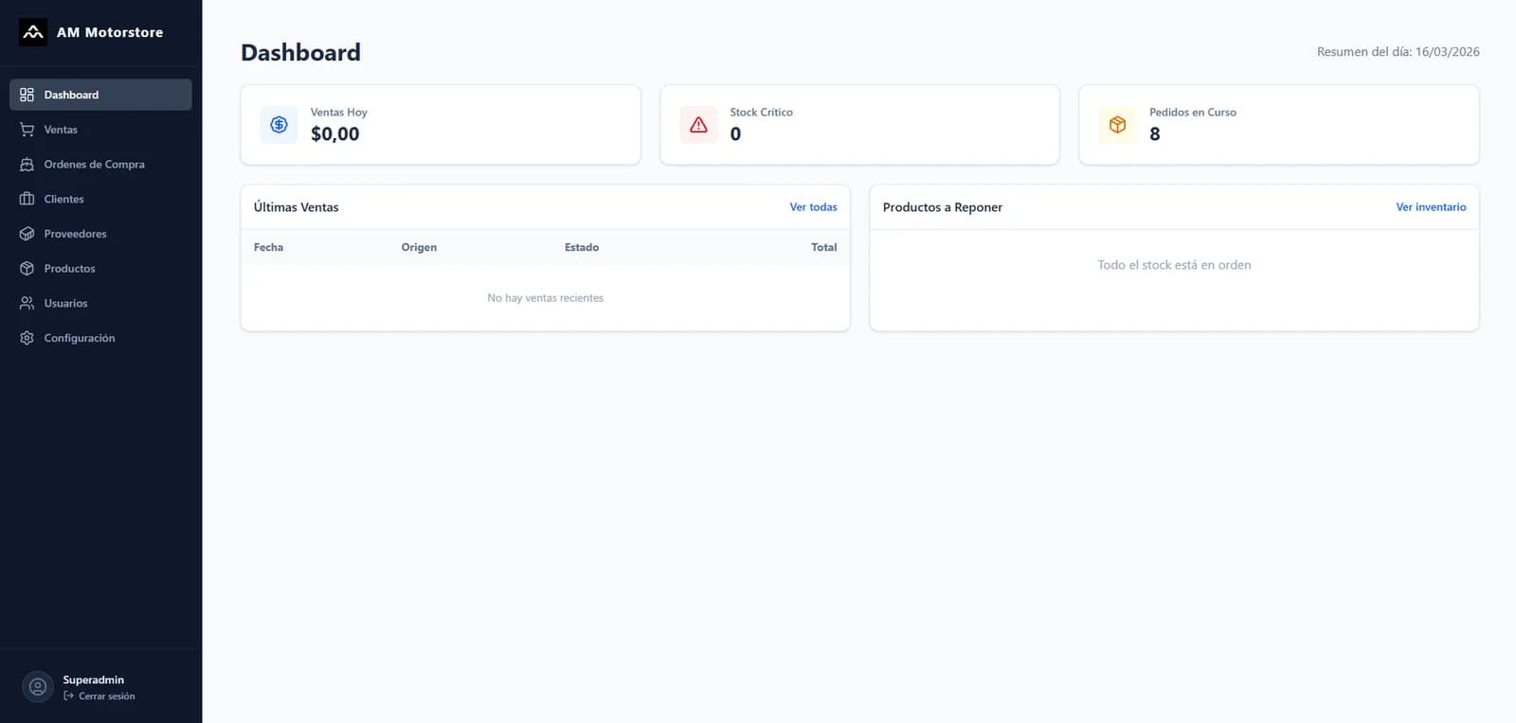Click the Fecha column header
Viewport: 1516px width, 723px height.
[268, 247]
